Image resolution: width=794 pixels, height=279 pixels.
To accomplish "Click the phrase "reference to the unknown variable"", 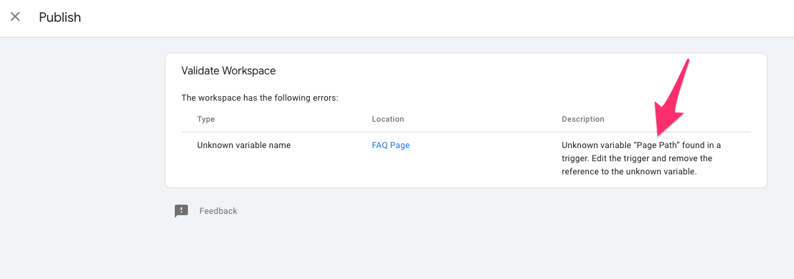I will pyautogui.click(x=629, y=171).
